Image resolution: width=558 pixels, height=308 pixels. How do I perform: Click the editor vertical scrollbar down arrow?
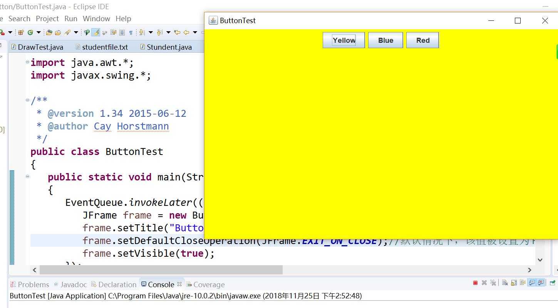540,260
